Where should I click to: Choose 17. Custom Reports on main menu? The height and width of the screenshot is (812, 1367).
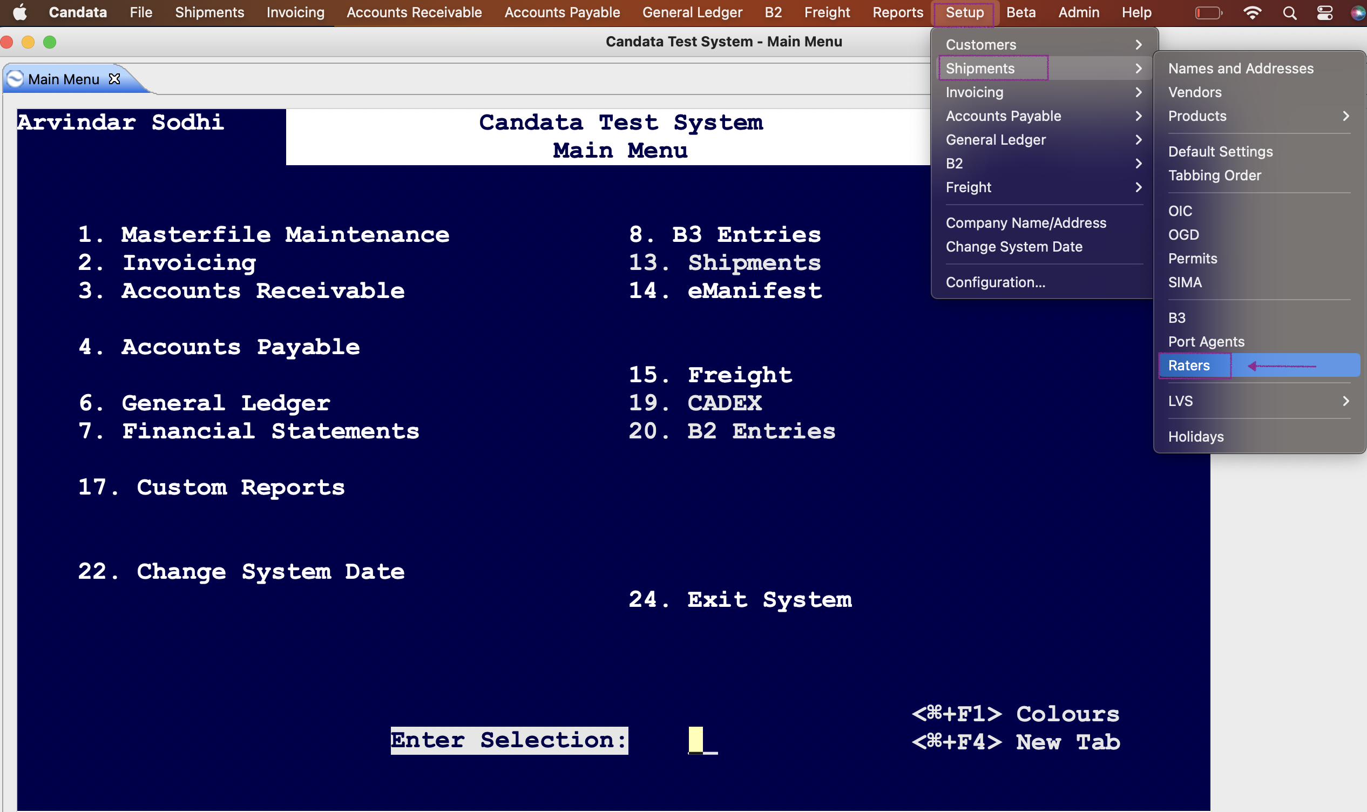click(x=211, y=488)
